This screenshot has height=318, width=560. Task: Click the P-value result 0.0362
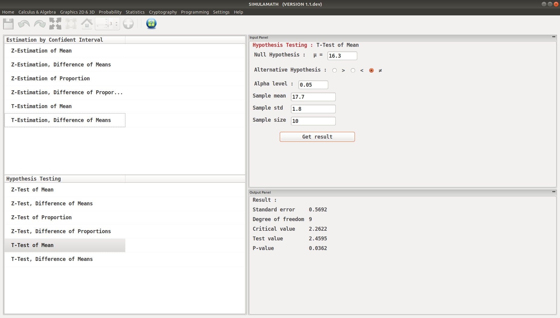click(318, 248)
